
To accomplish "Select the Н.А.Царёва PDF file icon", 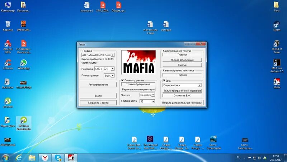I will 24,47.
